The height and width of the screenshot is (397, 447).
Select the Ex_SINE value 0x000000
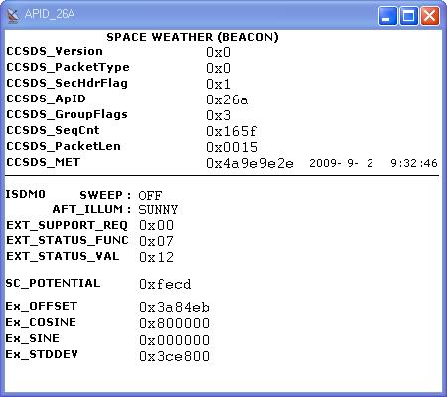pyautogui.click(x=174, y=340)
